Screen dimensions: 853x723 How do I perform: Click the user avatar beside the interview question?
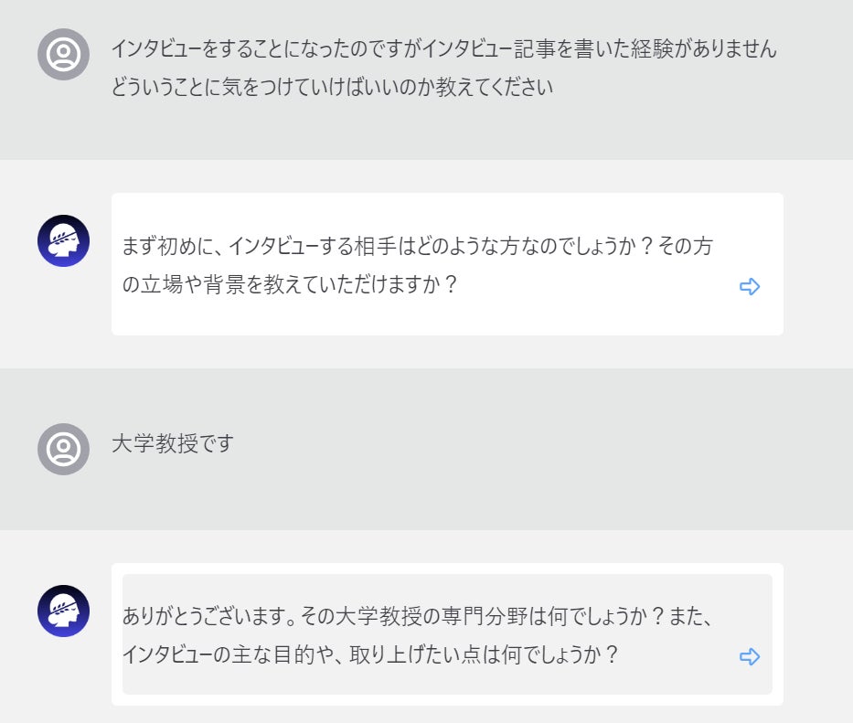tap(63, 54)
